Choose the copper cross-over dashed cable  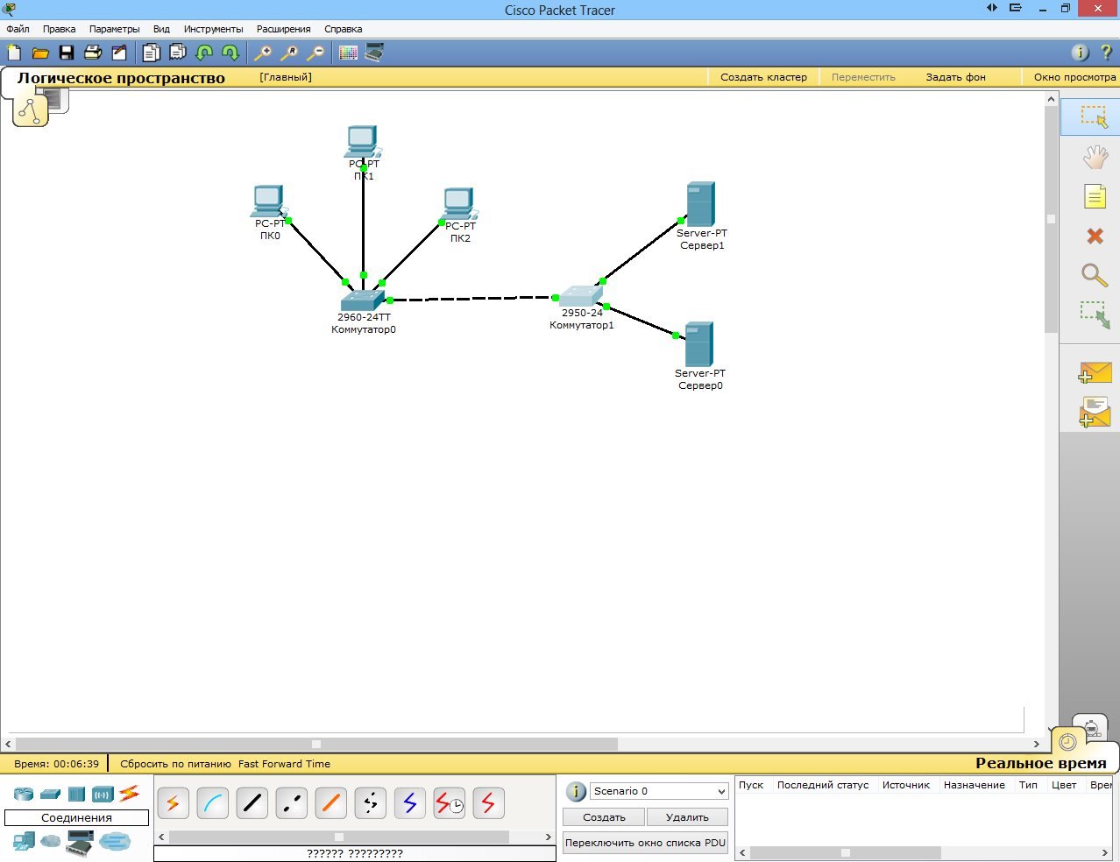click(291, 803)
